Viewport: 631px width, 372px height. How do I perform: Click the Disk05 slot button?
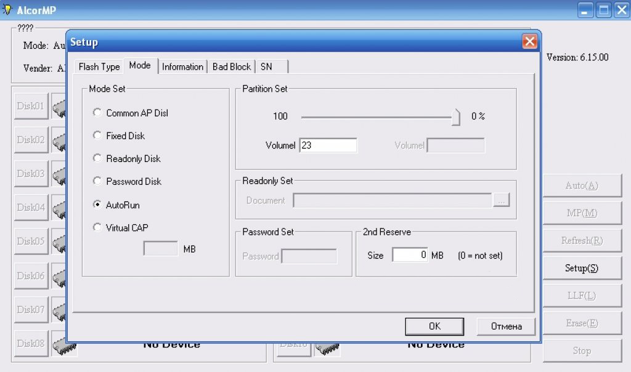tap(31, 241)
